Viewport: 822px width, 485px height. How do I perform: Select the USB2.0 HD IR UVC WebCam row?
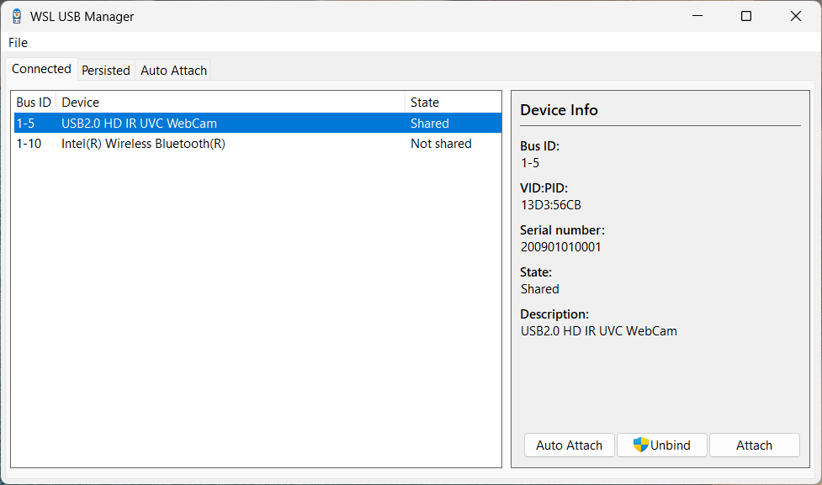point(139,124)
